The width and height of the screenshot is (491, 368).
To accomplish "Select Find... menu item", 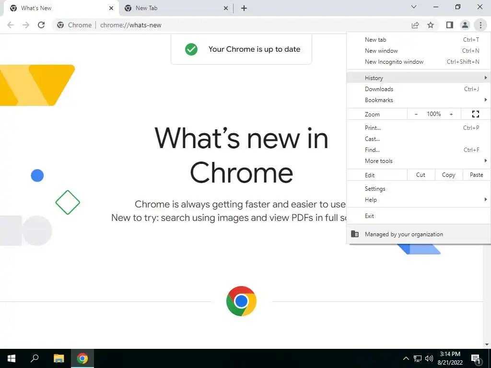I will (x=418, y=149).
